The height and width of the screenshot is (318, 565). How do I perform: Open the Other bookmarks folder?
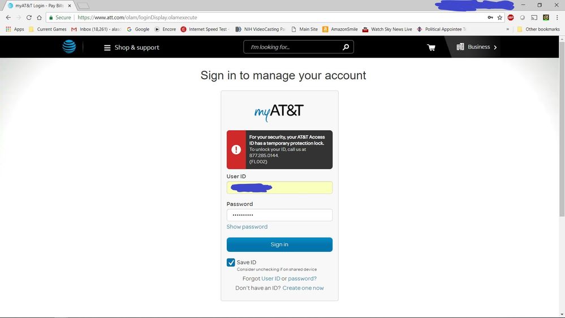click(x=538, y=29)
